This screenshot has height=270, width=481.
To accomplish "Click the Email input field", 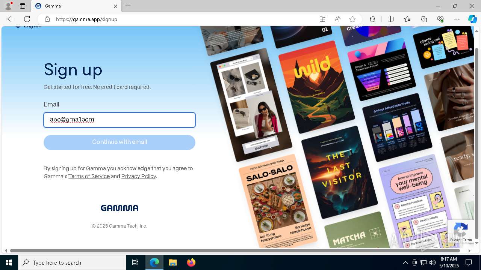I will click(x=119, y=120).
